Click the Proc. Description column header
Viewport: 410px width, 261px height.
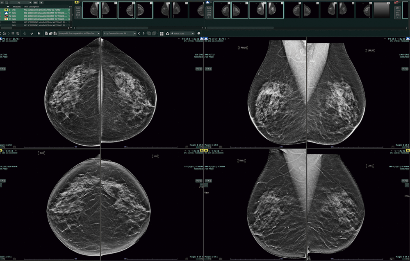(x=32, y=7)
